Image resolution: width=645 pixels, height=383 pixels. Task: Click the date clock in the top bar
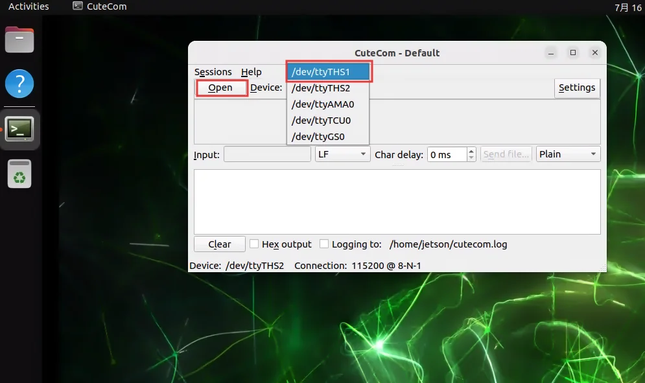[627, 7]
